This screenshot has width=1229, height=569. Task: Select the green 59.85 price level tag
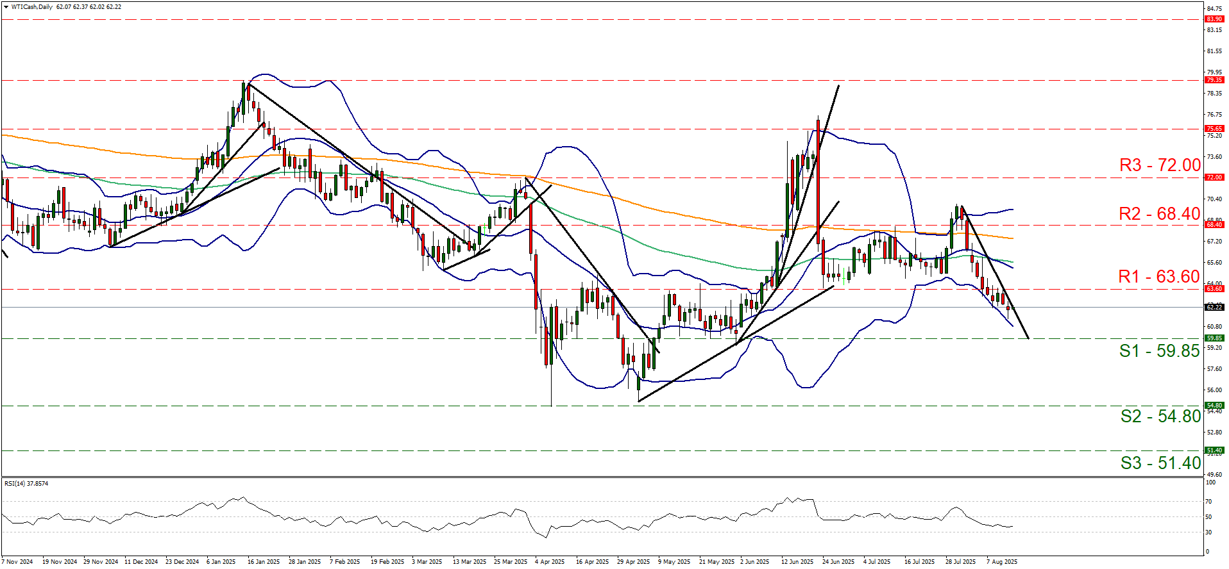point(1214,338)
